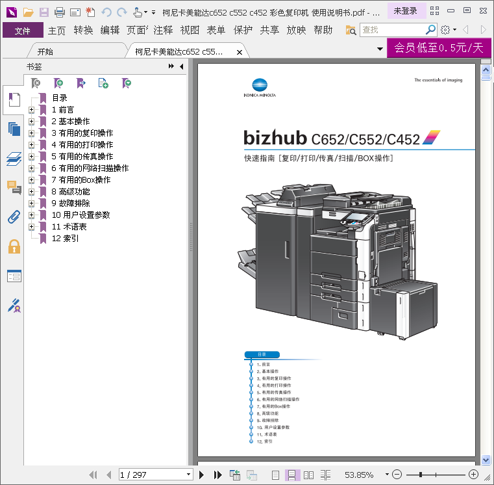This screenshot has width=494, height=485.
Task: Switch to the 开始 document tab
Action: point(45,52)
